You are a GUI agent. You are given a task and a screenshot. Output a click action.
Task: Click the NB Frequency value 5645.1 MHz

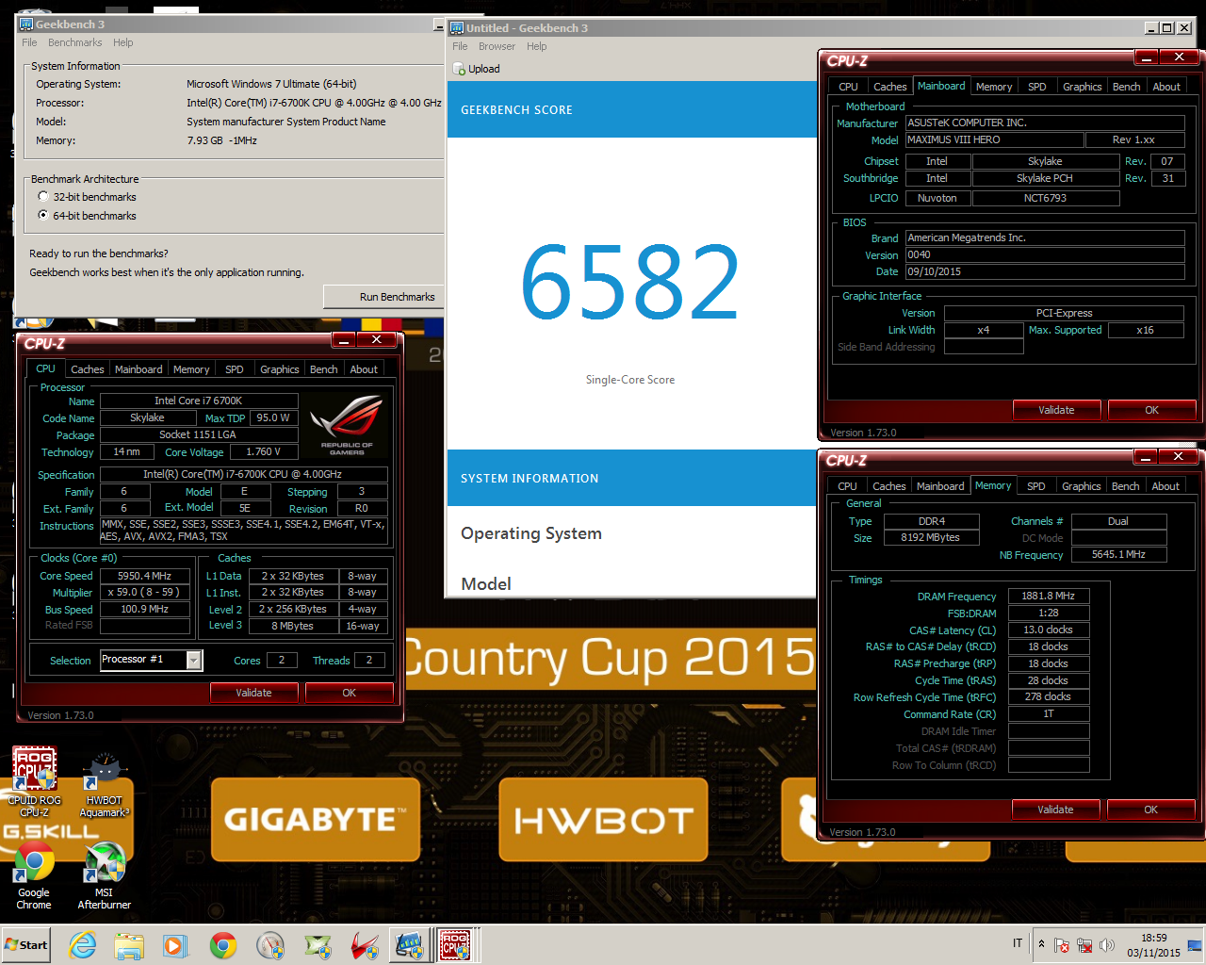pyautogui.click(x=1118, y=555)
